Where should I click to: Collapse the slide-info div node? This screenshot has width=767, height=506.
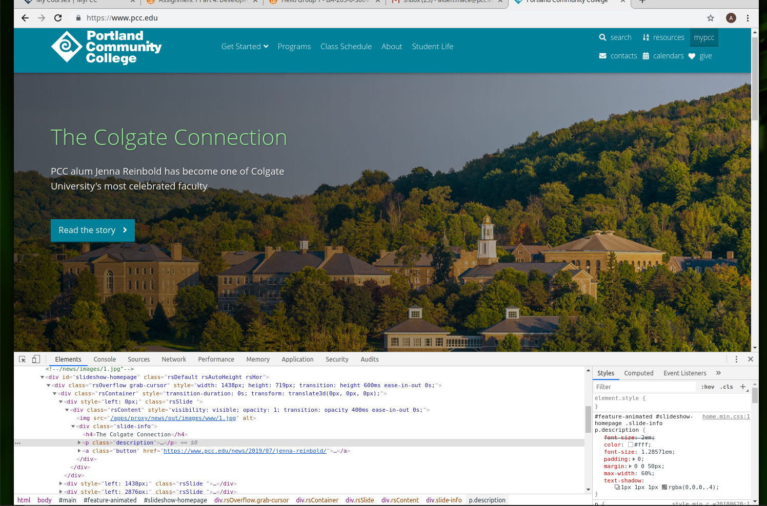point(73,427)
